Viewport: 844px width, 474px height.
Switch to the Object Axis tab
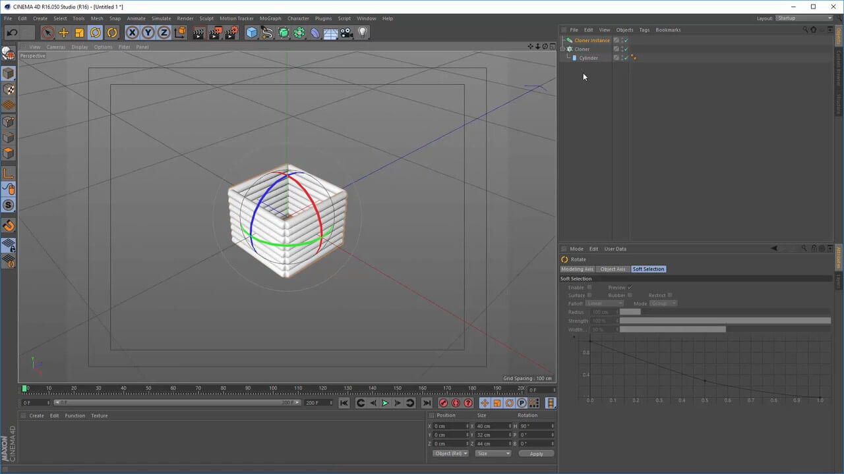pos(613,269)
